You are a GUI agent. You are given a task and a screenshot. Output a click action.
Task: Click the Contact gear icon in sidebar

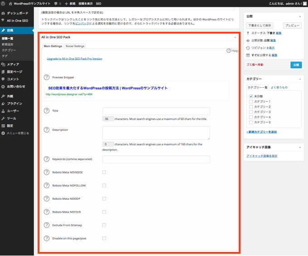(3, 86)
